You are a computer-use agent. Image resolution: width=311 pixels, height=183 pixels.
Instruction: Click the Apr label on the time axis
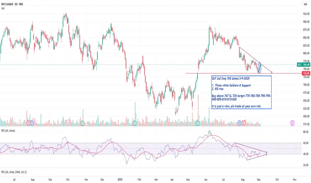click(x=172, y=180)
